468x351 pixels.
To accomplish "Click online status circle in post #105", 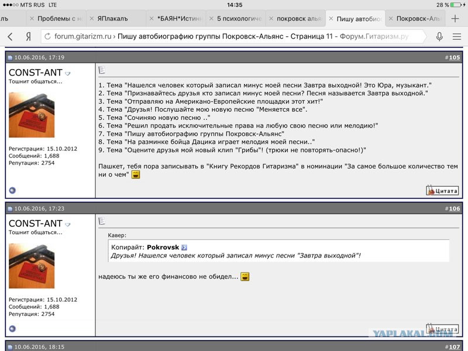I will (12, 191).
